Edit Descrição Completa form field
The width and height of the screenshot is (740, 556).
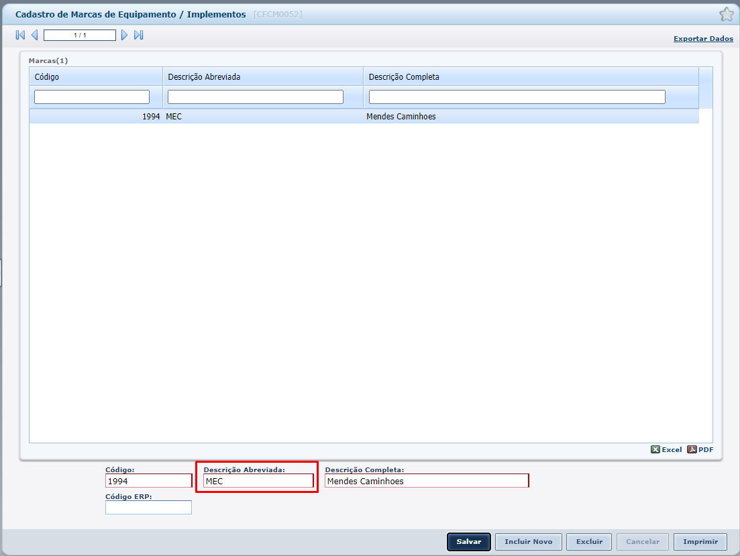pyautogui.click(x=427, y=481)
